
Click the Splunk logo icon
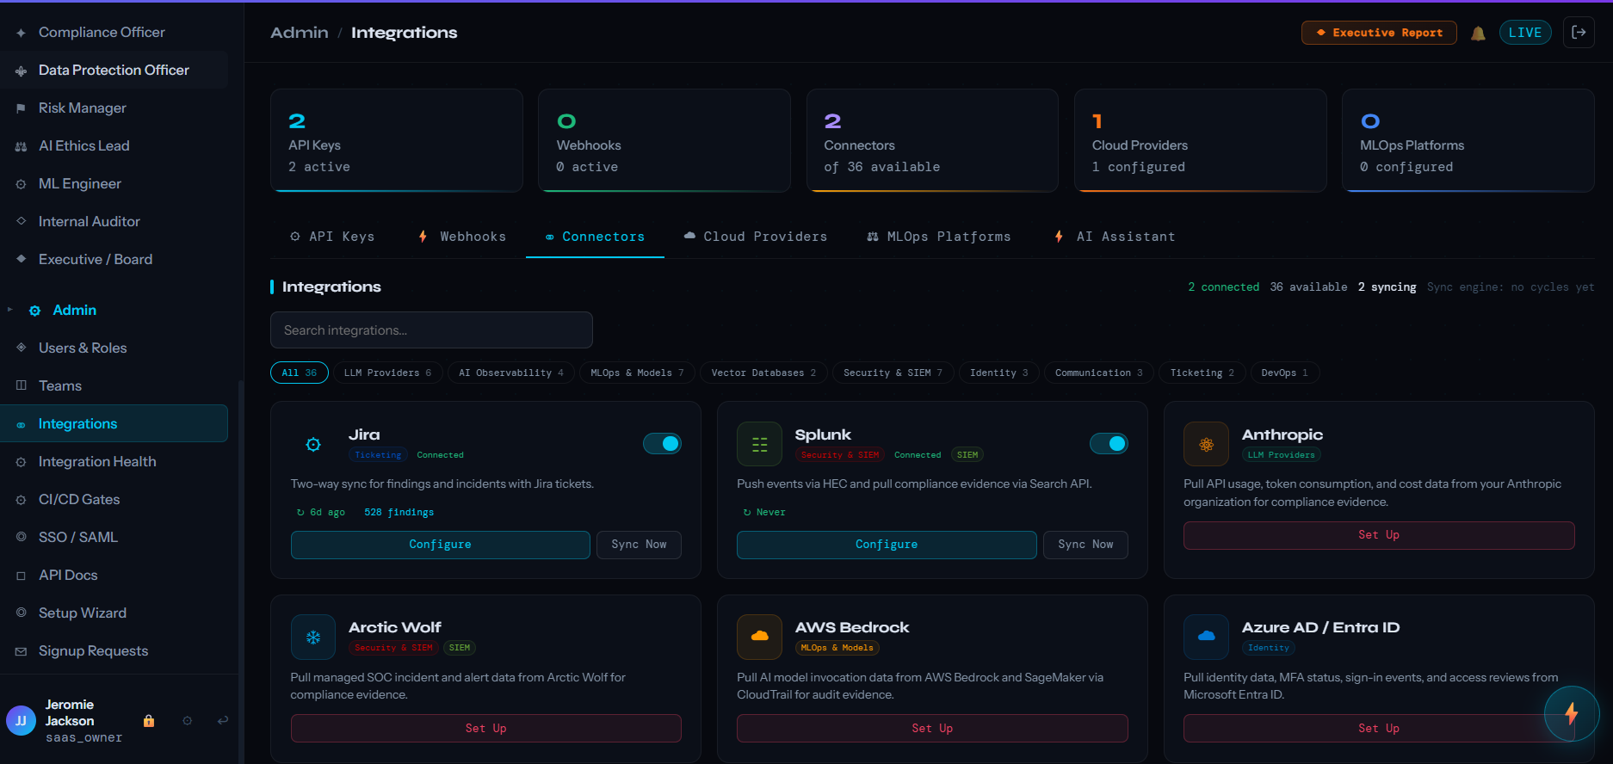pos(759,444)
